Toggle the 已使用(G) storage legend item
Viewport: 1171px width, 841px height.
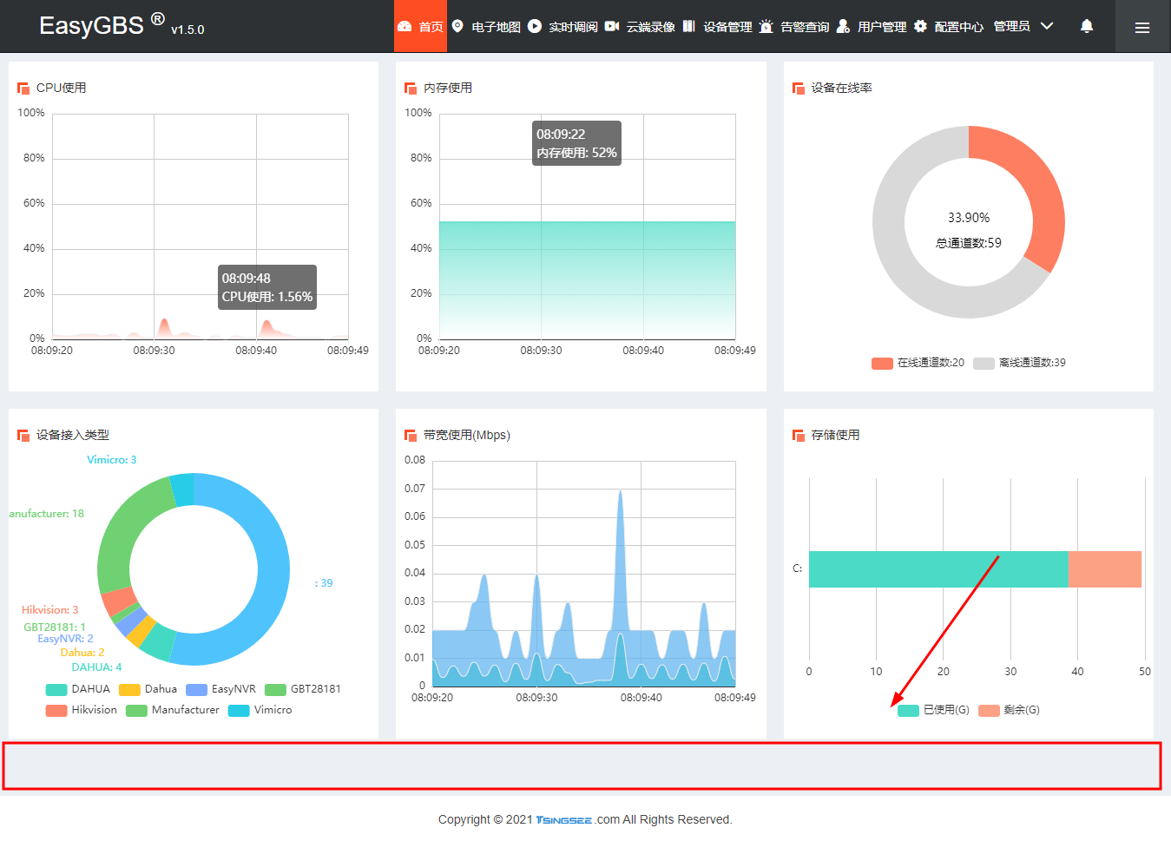tap(933, 710)
